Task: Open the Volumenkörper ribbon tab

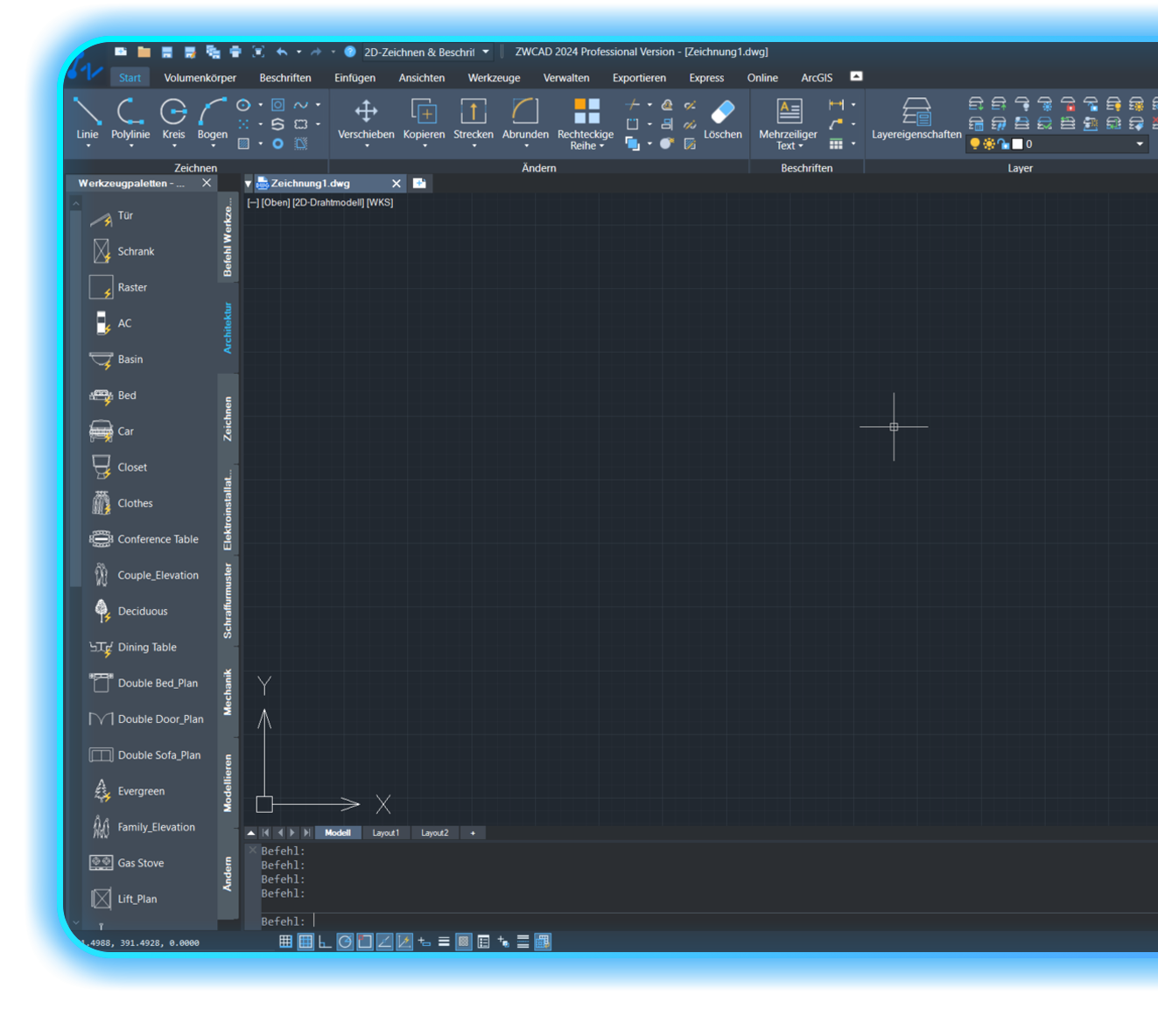Action: coord(200,78)
